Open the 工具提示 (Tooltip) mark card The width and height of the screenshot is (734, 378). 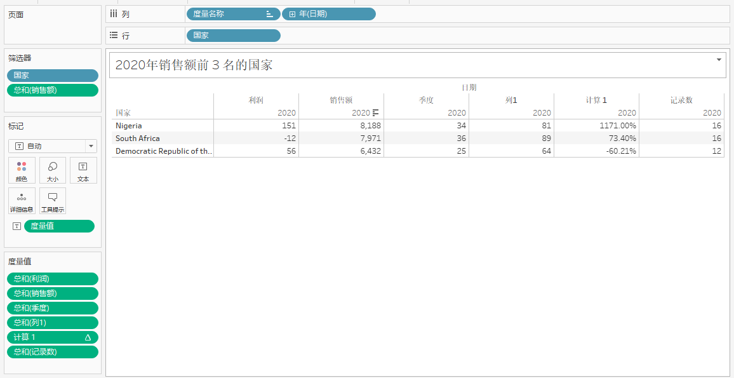pos(53,201)
